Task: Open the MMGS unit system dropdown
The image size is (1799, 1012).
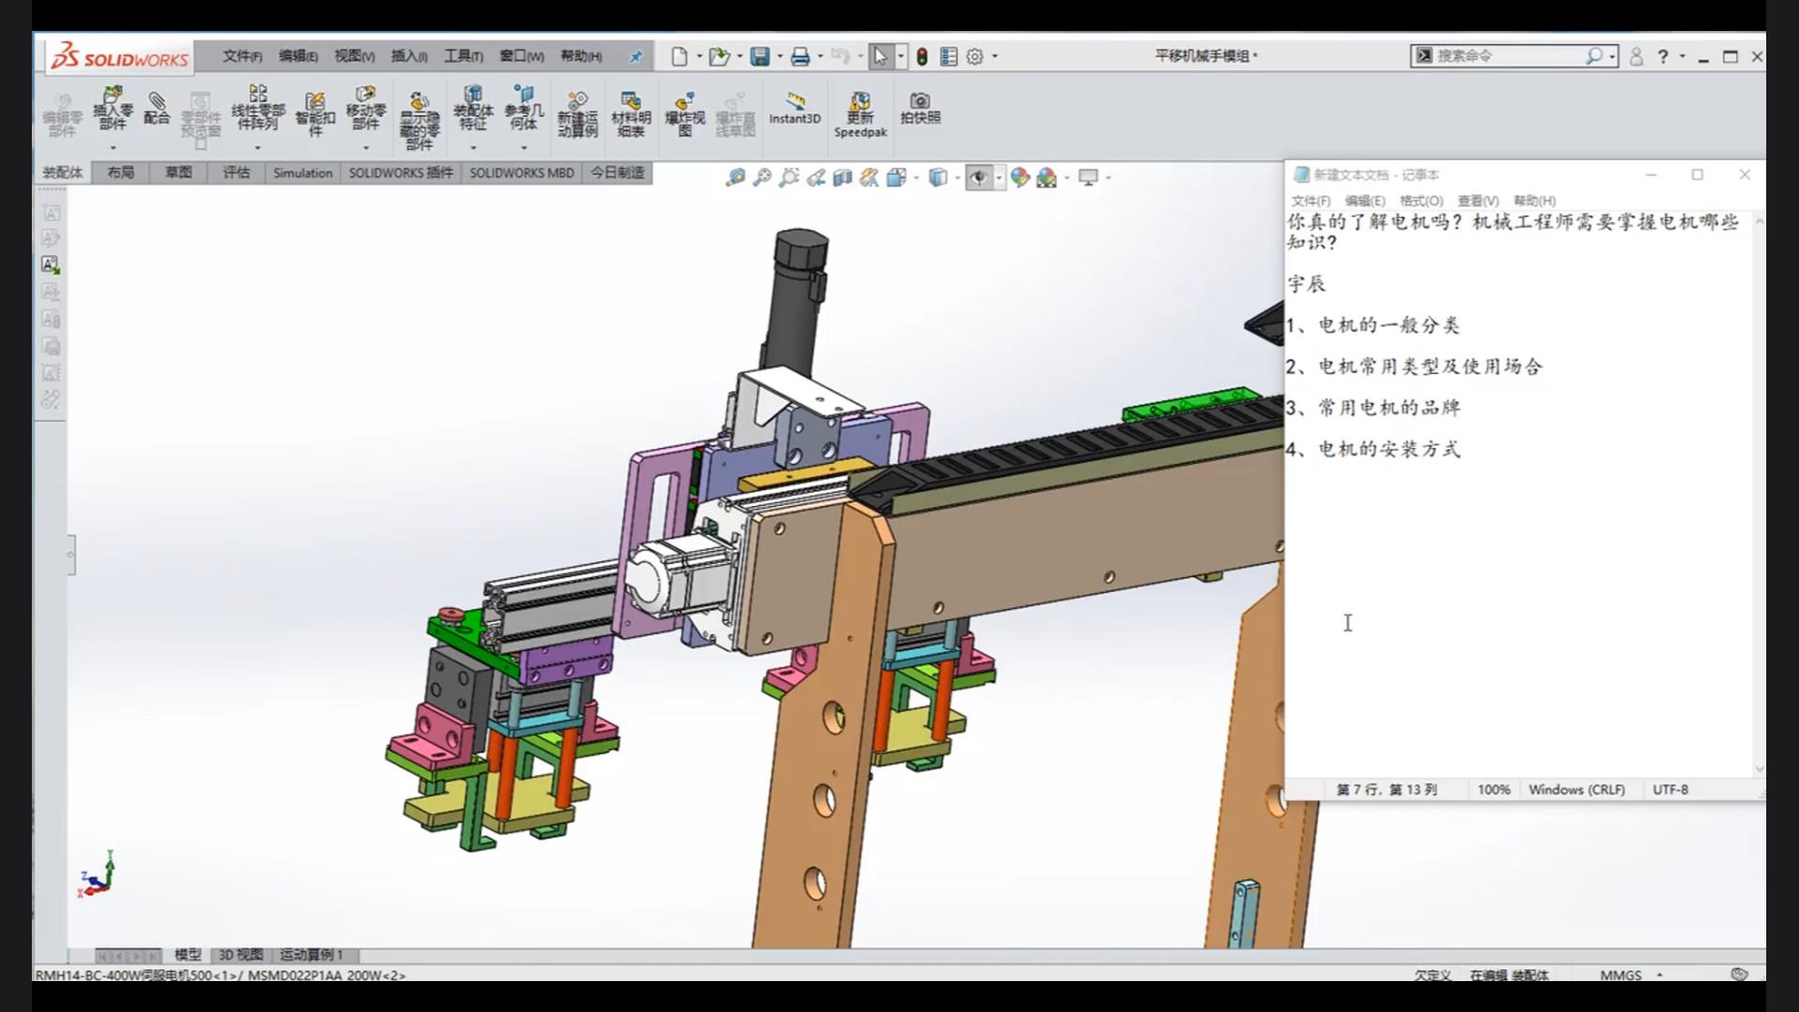Action: pyautogui.click(x=1631, y=975)
